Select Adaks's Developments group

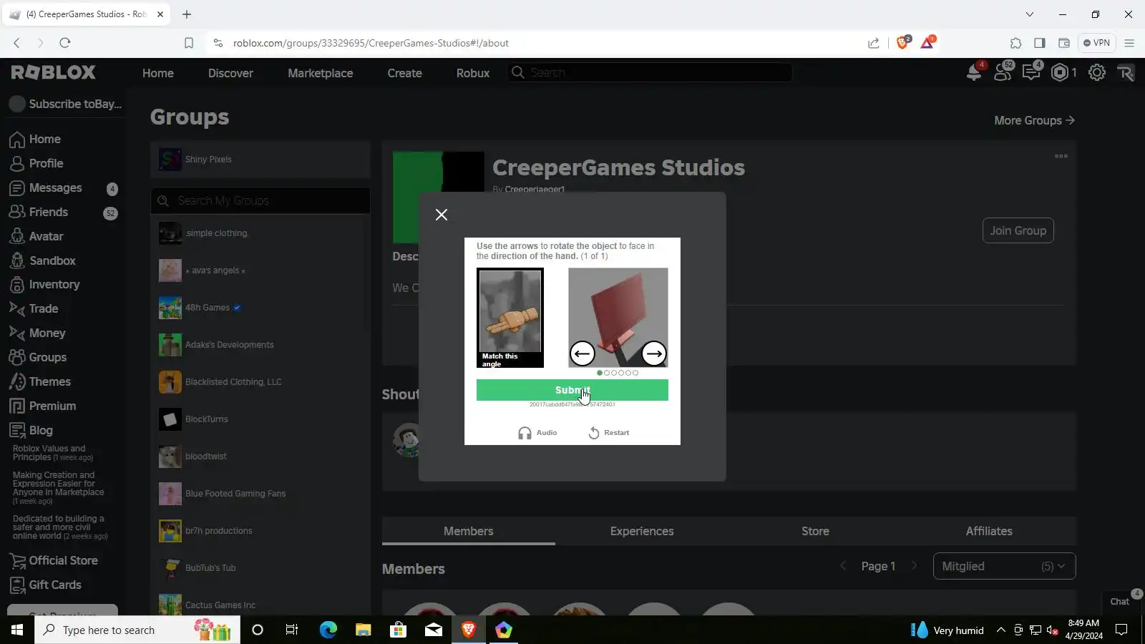tap(260, 345)
